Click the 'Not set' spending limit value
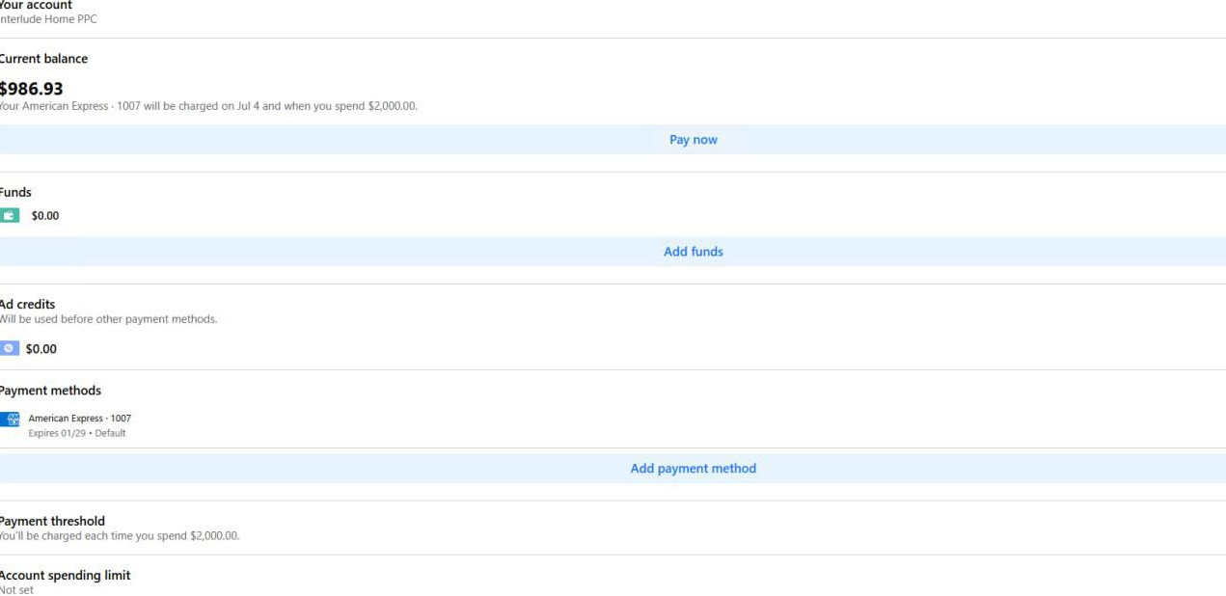 tap(16, 590)
